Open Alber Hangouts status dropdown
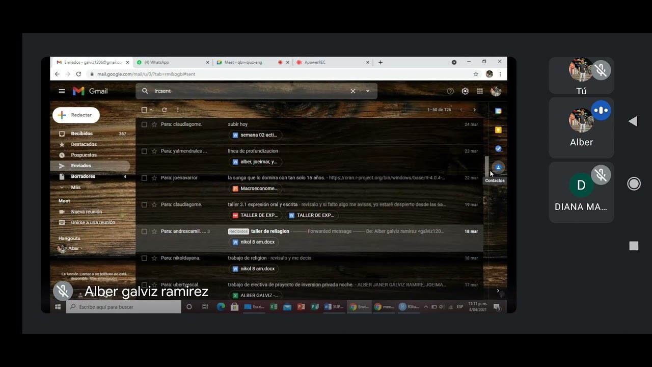The width and height of the screenshot is (652, 367). click(x=81, y=249)
